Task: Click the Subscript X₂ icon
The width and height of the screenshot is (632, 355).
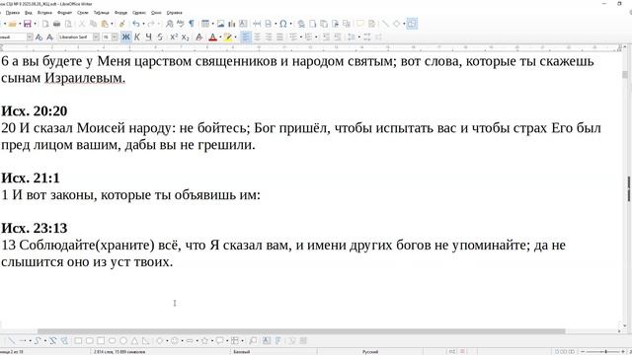Action: pos(185,37)
